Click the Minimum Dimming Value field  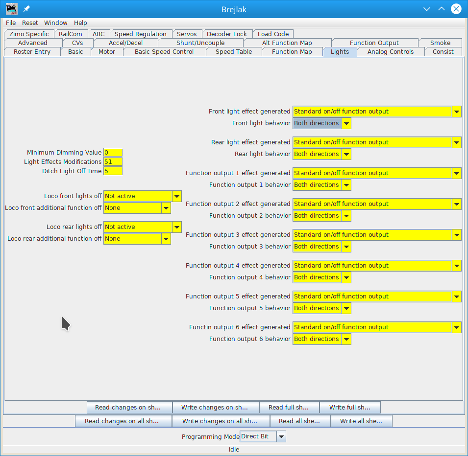(113, 153)
